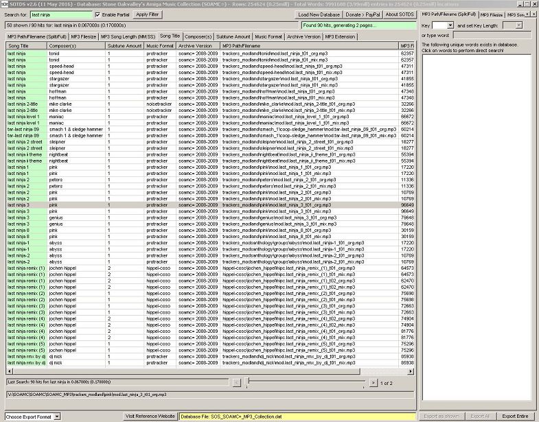539x422 pixels.
Task: Open the Key Length dropdown
Action: 518,25
